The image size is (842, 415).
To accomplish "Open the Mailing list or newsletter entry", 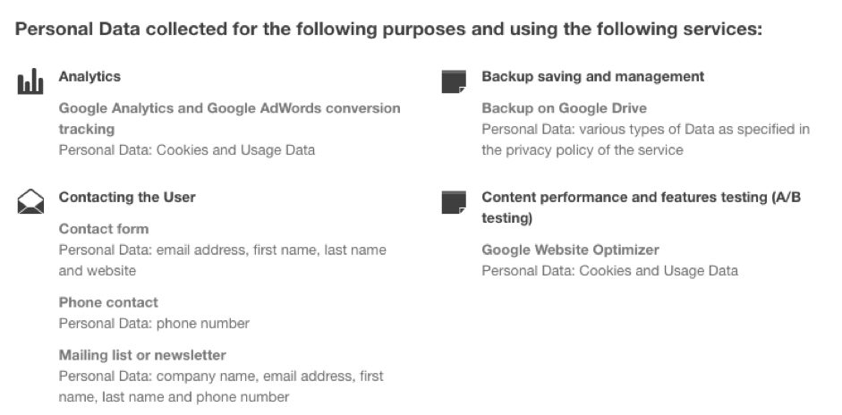I will [x=142, y=355].
